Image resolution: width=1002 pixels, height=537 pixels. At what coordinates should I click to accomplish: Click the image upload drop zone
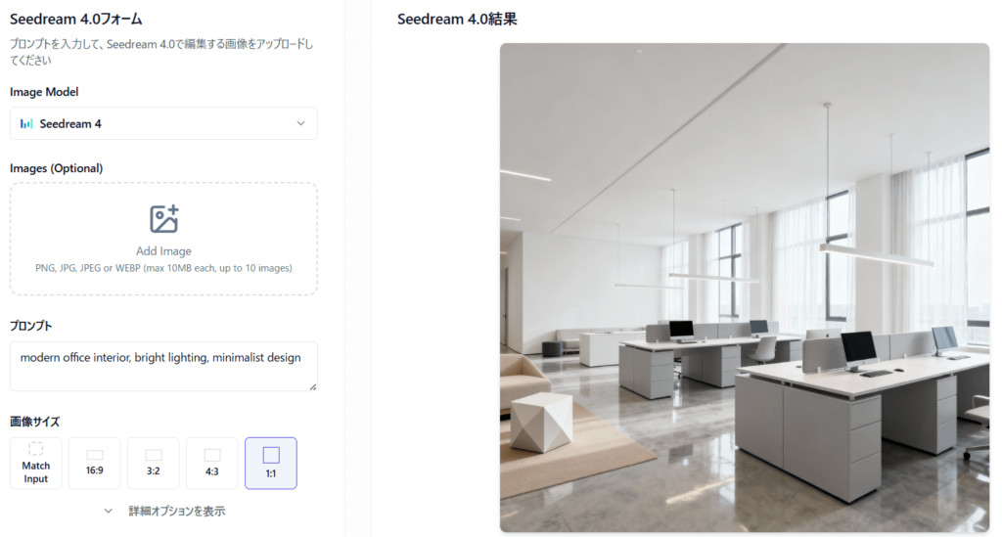pos(163,239)
